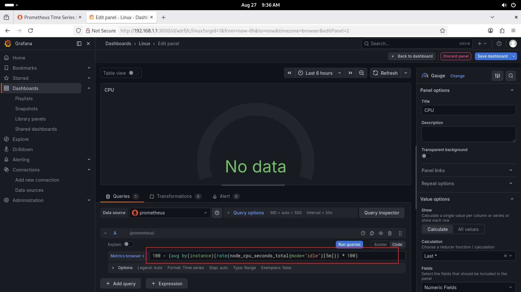This screenshot has width=521, height=292.
Task: Dock the sidebar menu using the panel icon
Action: tap(79, 44)
